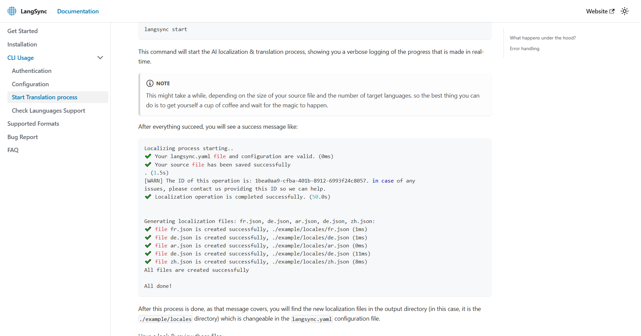
Task: Select Start Translation process in sidebar
Action: [58, 97]
